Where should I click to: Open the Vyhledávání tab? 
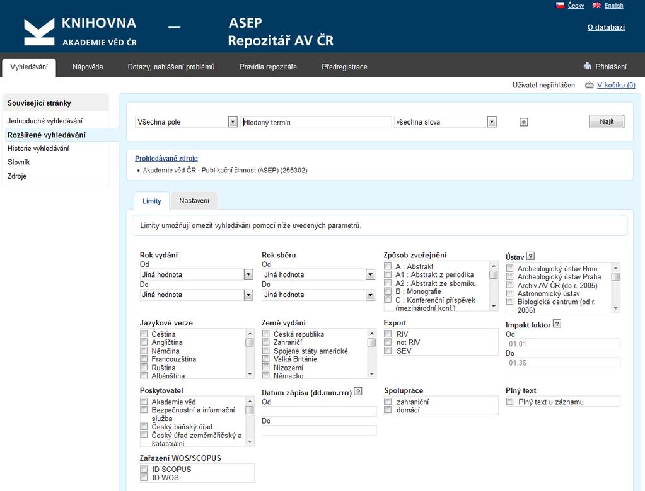(x=29, y=67)
